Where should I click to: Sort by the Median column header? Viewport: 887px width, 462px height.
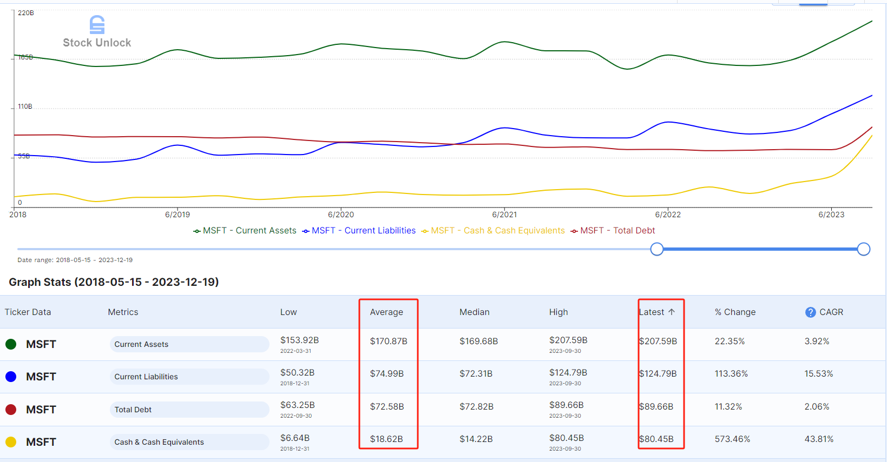[x=474, y=312]
